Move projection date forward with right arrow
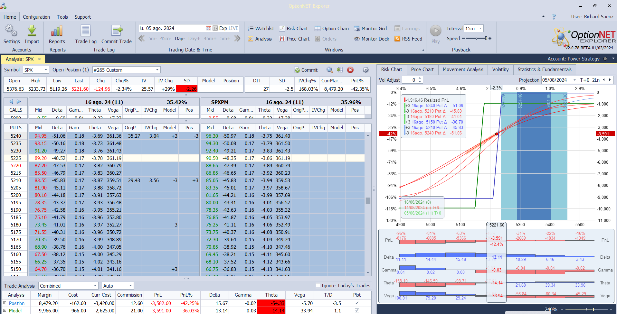This screenshot has height=314, width=617. tap(610, 80)
